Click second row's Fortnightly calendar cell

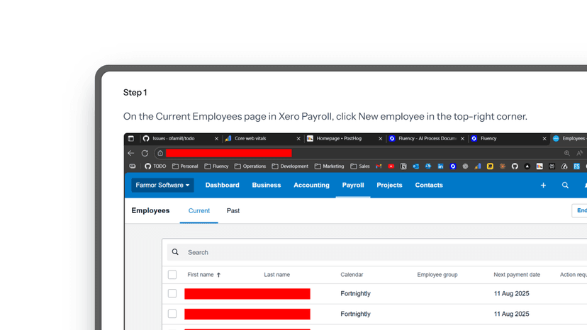coord(355,314)
